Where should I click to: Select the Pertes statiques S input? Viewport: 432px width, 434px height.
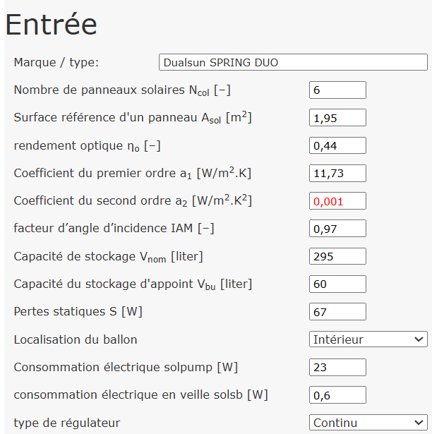pos(337,312)
